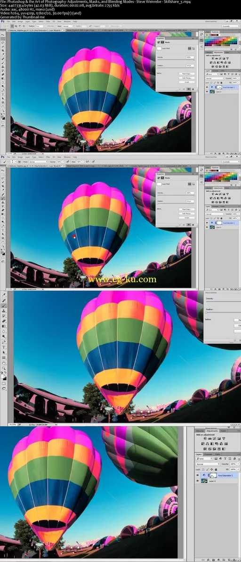
Task: Toggle Hue/Saturation 1 layer visibility in first frame
Action: [x=207, y=87]
